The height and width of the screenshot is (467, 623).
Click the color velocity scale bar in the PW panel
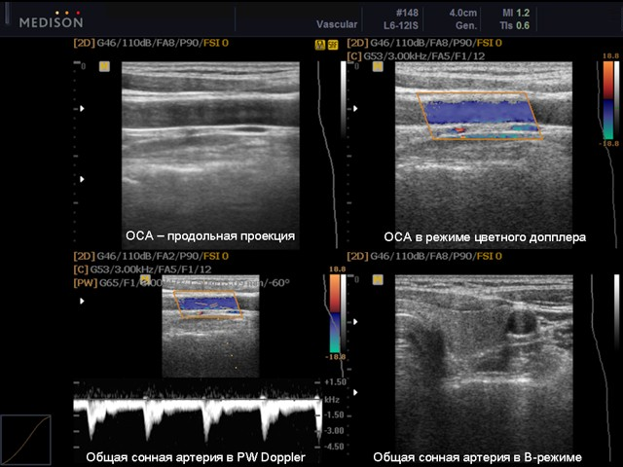point(335,313)
